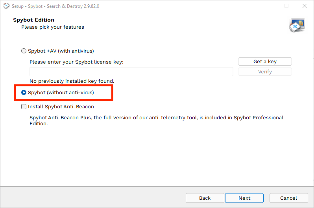Go Back to the previous setup step

click(205, 198)
